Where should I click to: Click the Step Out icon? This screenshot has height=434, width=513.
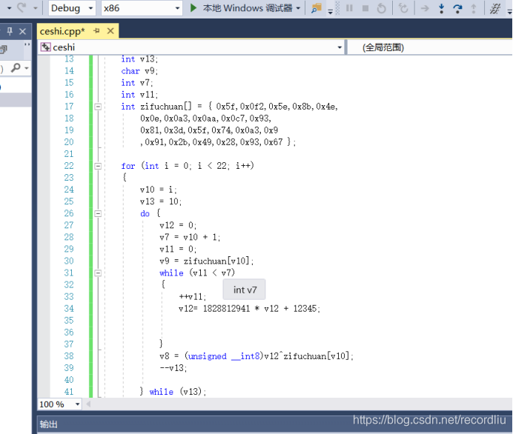[x=474, y=8]
